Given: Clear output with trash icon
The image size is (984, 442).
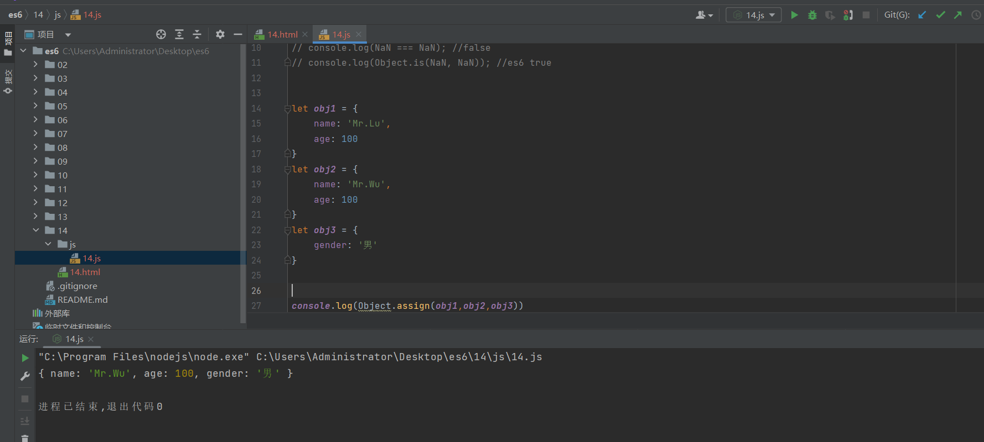Looking at the screenshot, I should coord(25,438).
